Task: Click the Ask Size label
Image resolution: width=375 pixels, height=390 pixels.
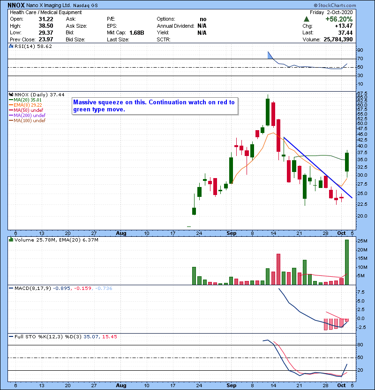Action: click(x=76, y=26)
